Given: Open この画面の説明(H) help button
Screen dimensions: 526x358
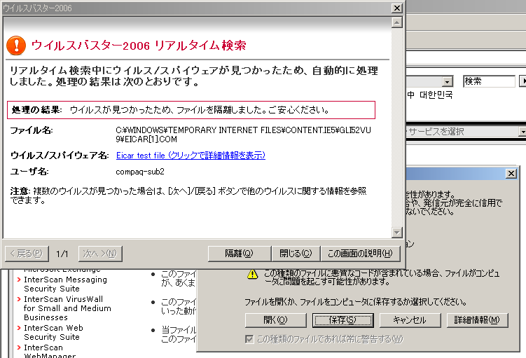Looking at the screenshot, I should click(360, 254).
